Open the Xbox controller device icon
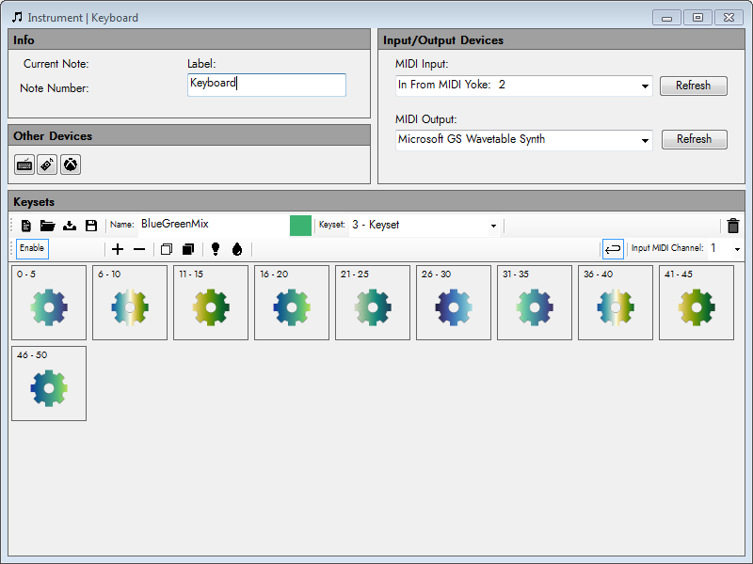Viewport: 753px width, 564px height. pyautogui.click(x=71, y=165)
